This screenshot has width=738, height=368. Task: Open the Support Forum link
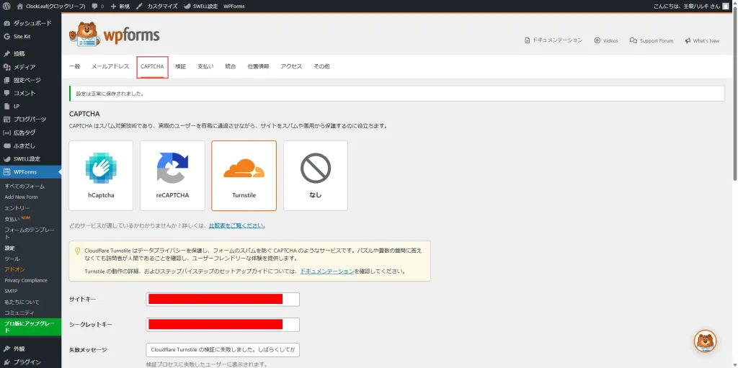click(x=652, y=41)
